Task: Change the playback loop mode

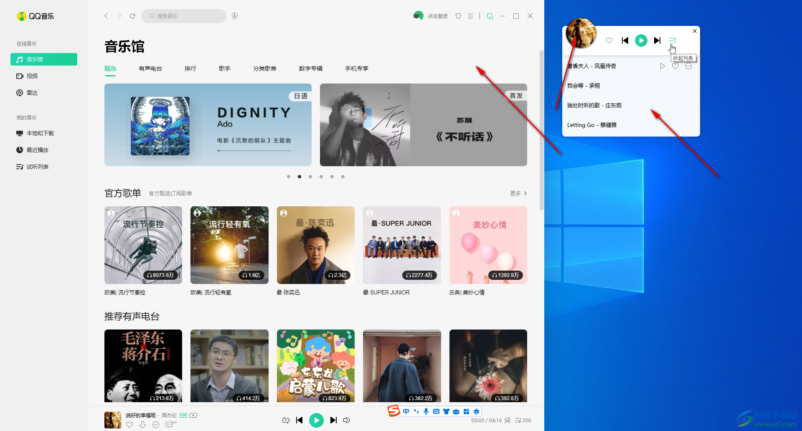Action: coord(286,420)
